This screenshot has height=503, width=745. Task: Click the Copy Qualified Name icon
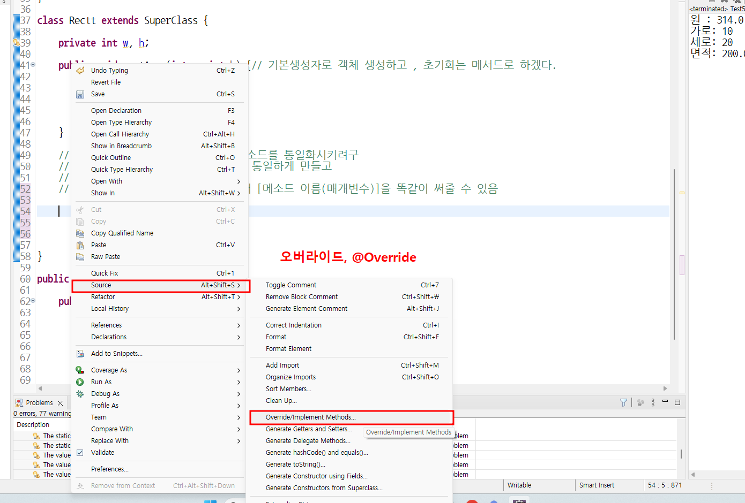pos(81,233)
